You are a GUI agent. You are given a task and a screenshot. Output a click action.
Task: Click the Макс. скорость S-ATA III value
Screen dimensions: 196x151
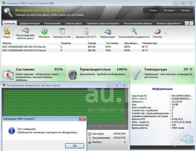click(181, 122)
